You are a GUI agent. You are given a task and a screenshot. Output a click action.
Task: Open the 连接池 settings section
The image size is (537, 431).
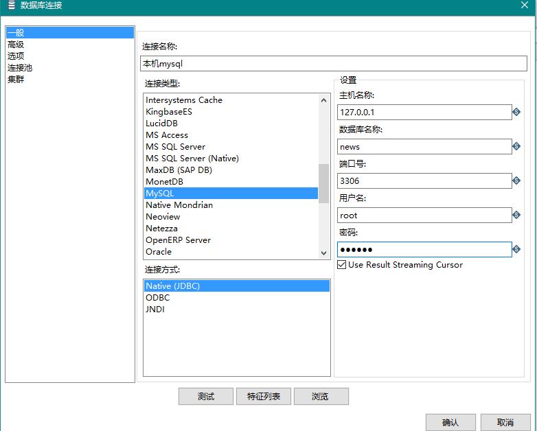(x=20, y=68)
